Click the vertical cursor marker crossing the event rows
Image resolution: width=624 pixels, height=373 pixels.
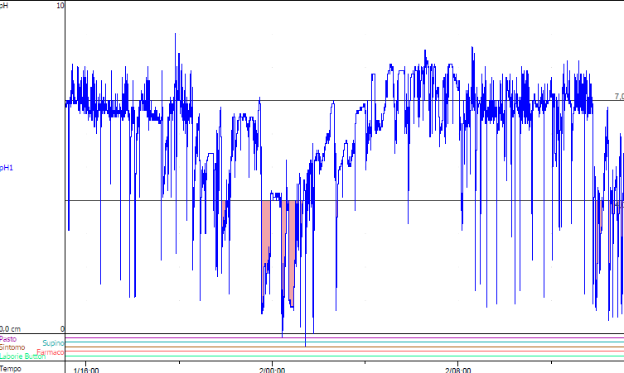305,341
